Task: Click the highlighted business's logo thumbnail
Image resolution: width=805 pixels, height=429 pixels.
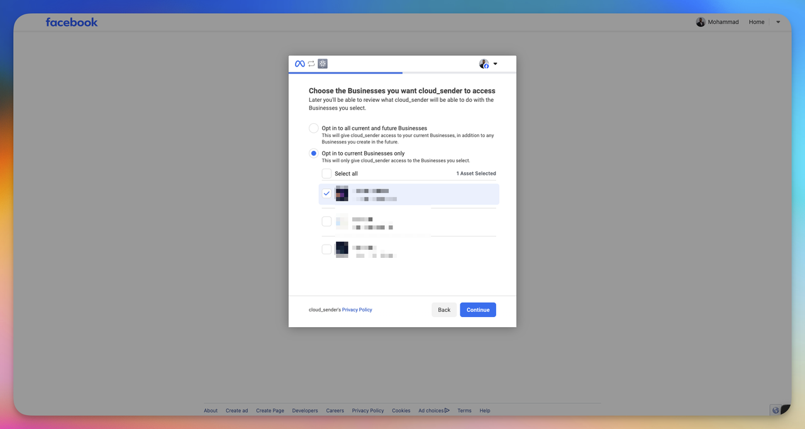Action: [x=342, y=194]
